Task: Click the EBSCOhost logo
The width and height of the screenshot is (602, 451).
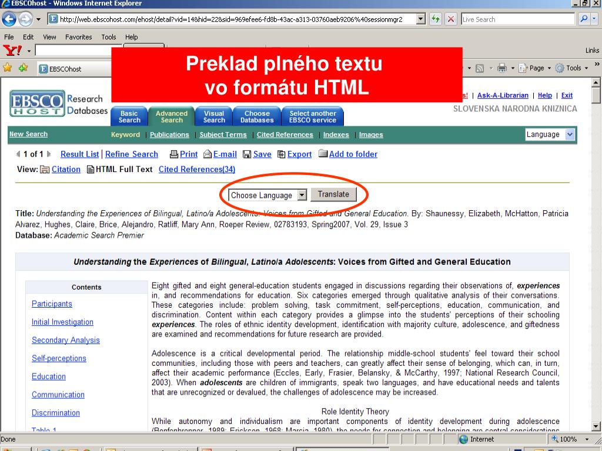Action: pyautogui.click(x=37, y=103)
